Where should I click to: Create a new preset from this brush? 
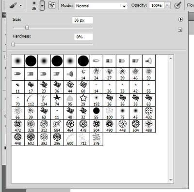[180, 30]
